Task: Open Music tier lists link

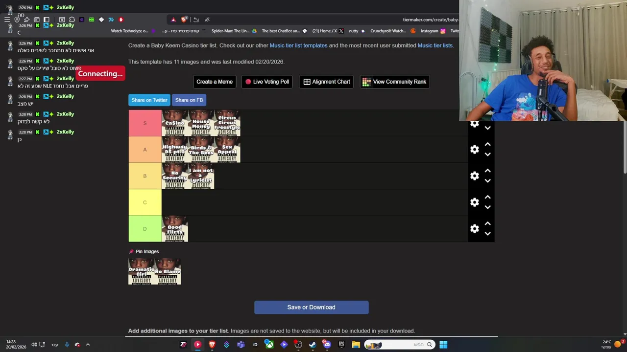Action: click(435, 45)
